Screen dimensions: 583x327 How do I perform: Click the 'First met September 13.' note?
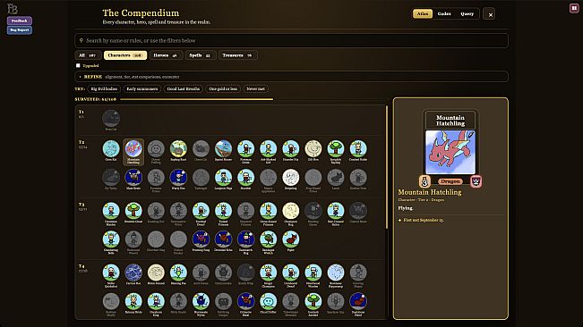click(424, 220)
